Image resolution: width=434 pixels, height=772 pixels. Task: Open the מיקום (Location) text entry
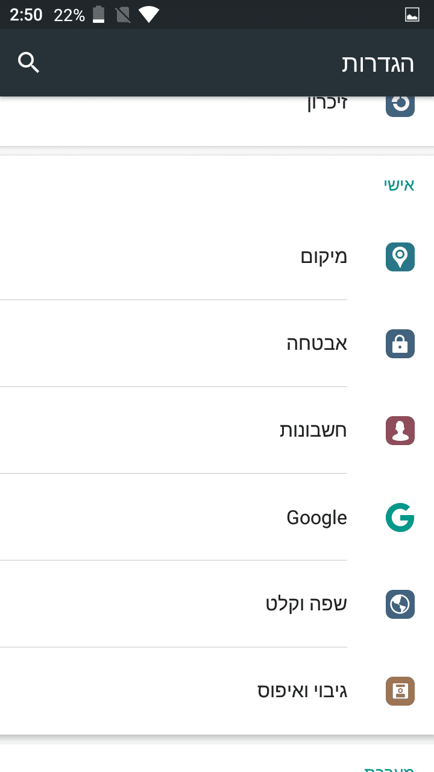(324, 257)
